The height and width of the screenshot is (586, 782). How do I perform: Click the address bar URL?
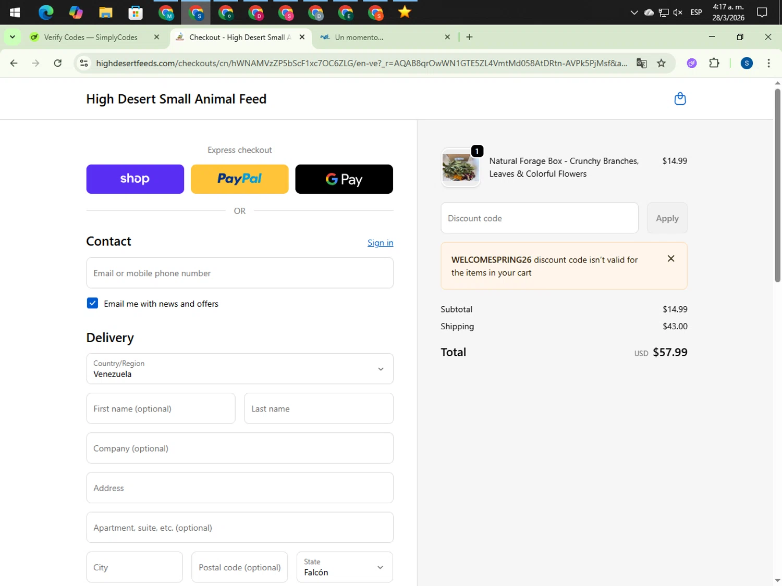tap(362, 63)
